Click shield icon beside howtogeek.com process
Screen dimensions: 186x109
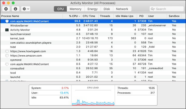7,51
